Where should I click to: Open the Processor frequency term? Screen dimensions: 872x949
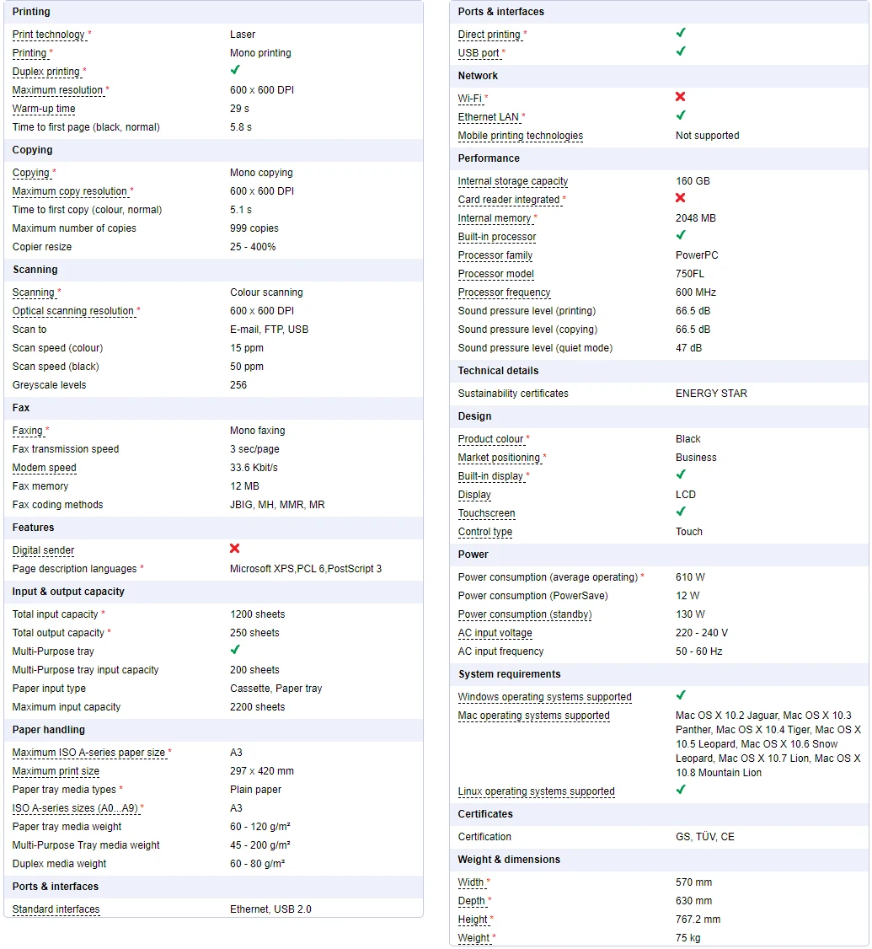[x=504, y=293]
